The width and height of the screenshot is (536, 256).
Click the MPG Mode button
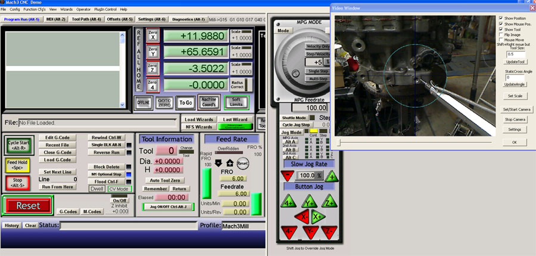coord(283,30)
